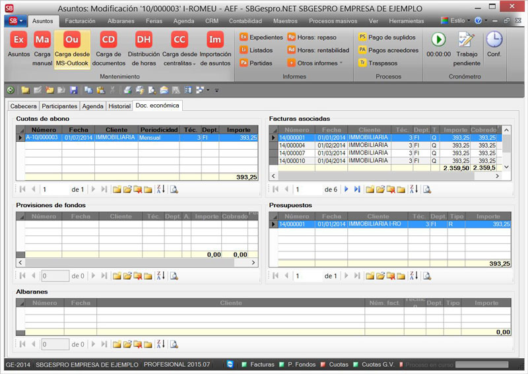Open the Historial tab
Screen dimensions: 528x374
[119, 106]
